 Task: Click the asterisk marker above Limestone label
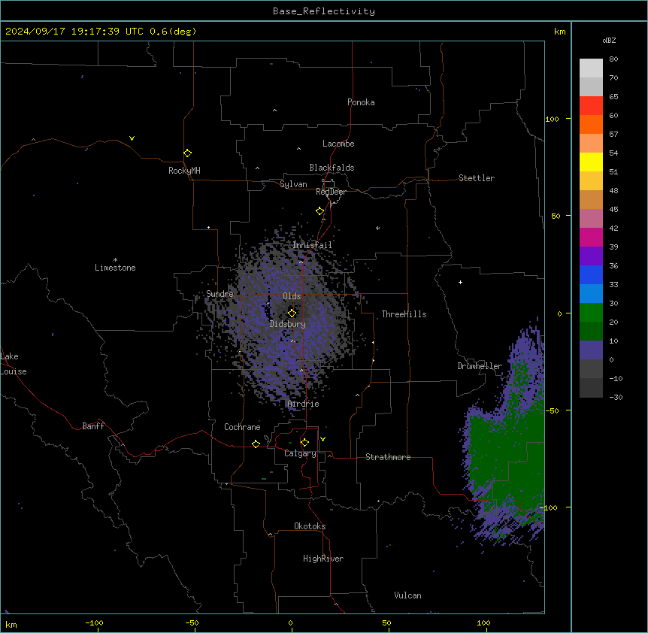(115, 260)
